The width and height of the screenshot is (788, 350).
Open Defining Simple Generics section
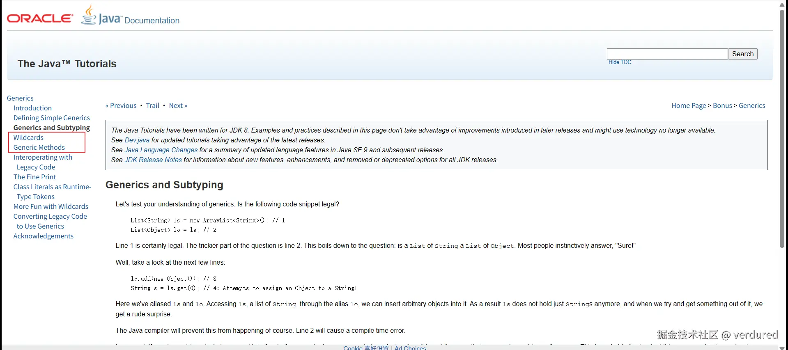click(51, 118)
